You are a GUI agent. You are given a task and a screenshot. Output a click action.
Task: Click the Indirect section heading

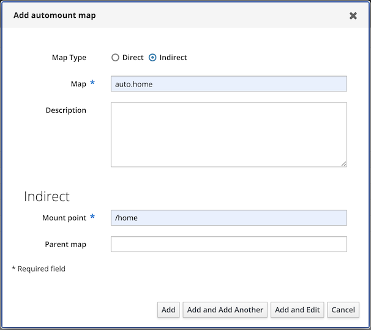47,196
